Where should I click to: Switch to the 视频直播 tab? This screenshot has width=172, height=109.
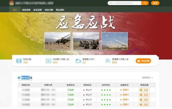click(26, 10)
